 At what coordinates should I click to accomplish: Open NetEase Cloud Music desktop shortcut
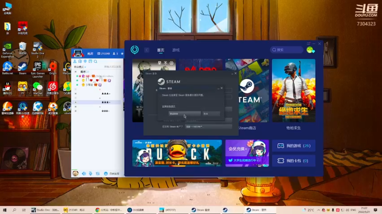click(x=53, y=88)
